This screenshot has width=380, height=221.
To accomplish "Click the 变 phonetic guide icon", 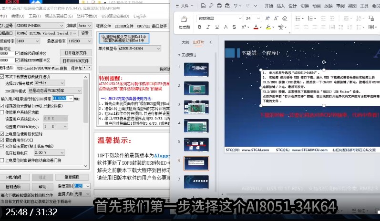I will (281, 27).
